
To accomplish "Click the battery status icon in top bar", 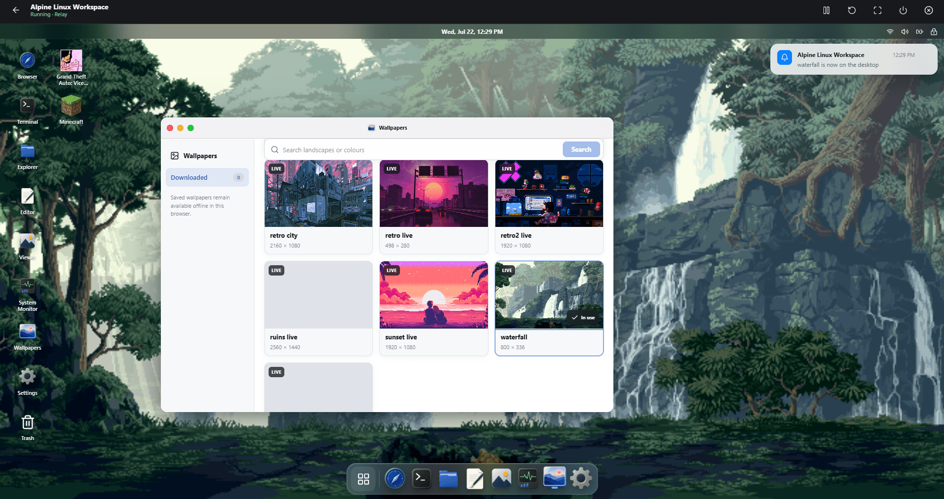I will tap(919, 31).
